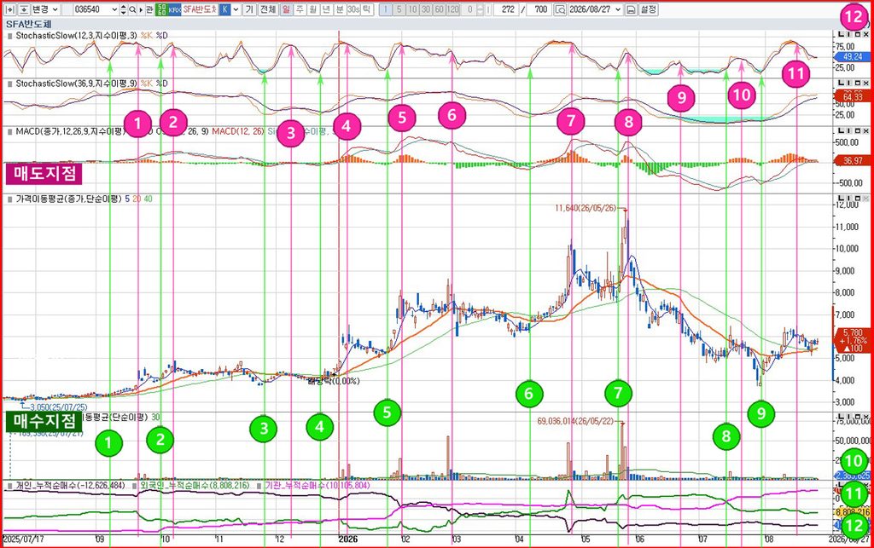874x548 pixels.
Task: Switch chart to 분 minute period
Action: click(x=340, y=9)
